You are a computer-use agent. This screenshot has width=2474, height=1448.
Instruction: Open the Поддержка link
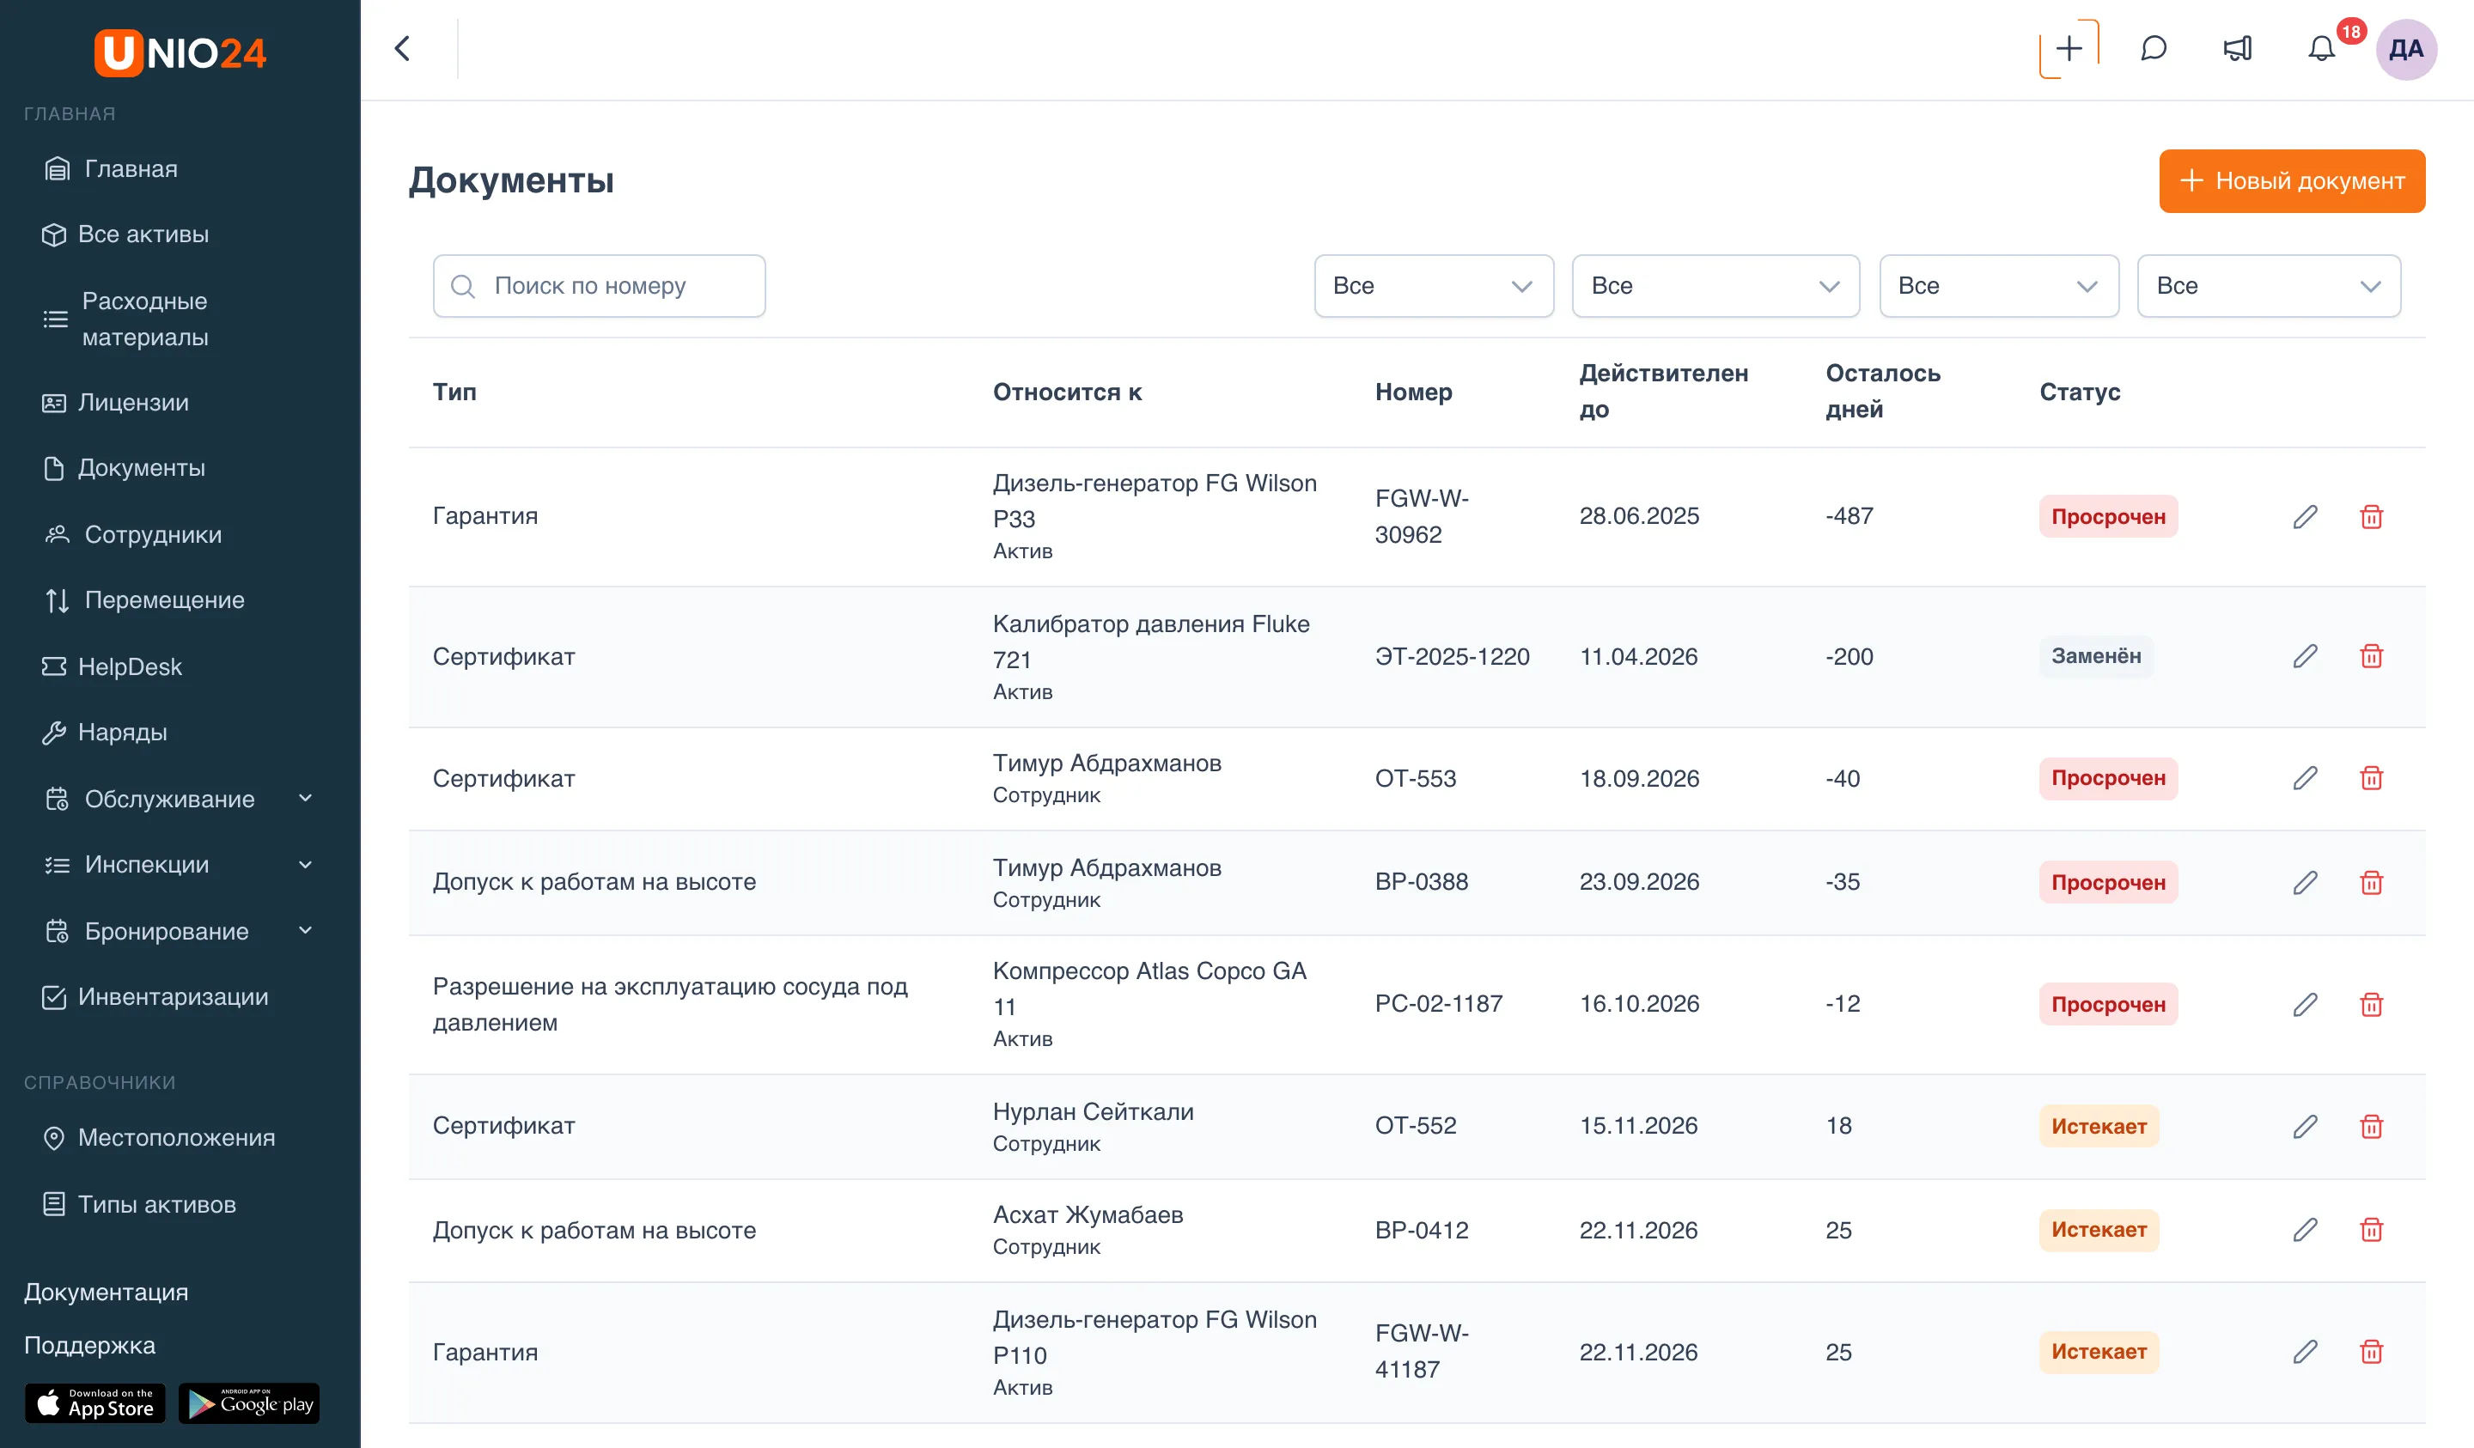[x=89, y=1345]
